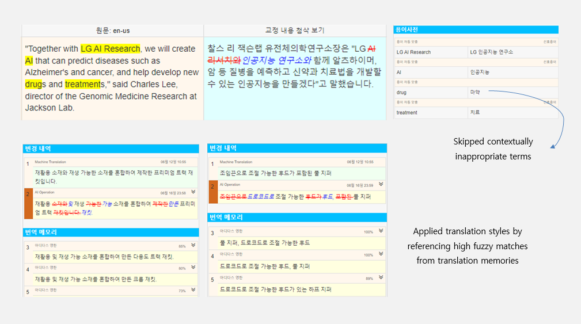Click the highlighted 'LG AI Research' term in source
The image size is (581, 324).
point(110,48)
